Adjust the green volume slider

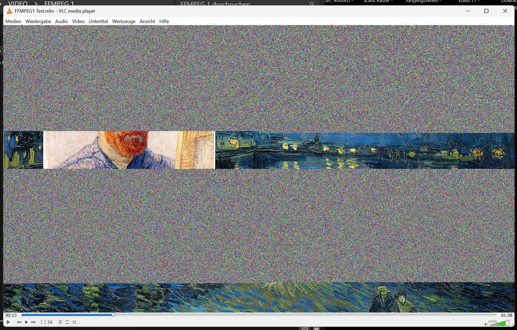(499, 323)
